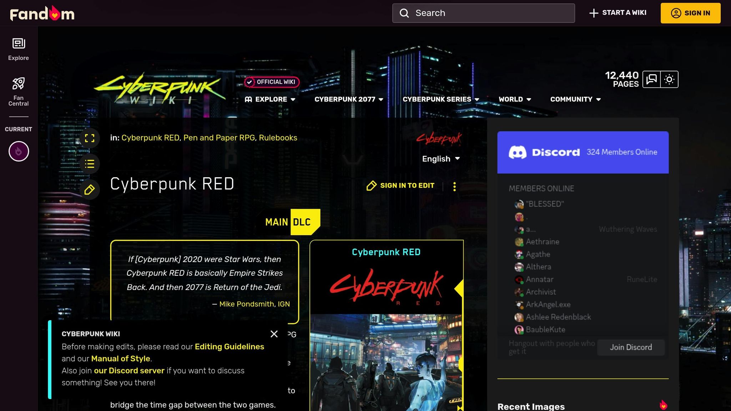Click the Sign In button
This screenshot has height=411, width=731.
point(690,13)
